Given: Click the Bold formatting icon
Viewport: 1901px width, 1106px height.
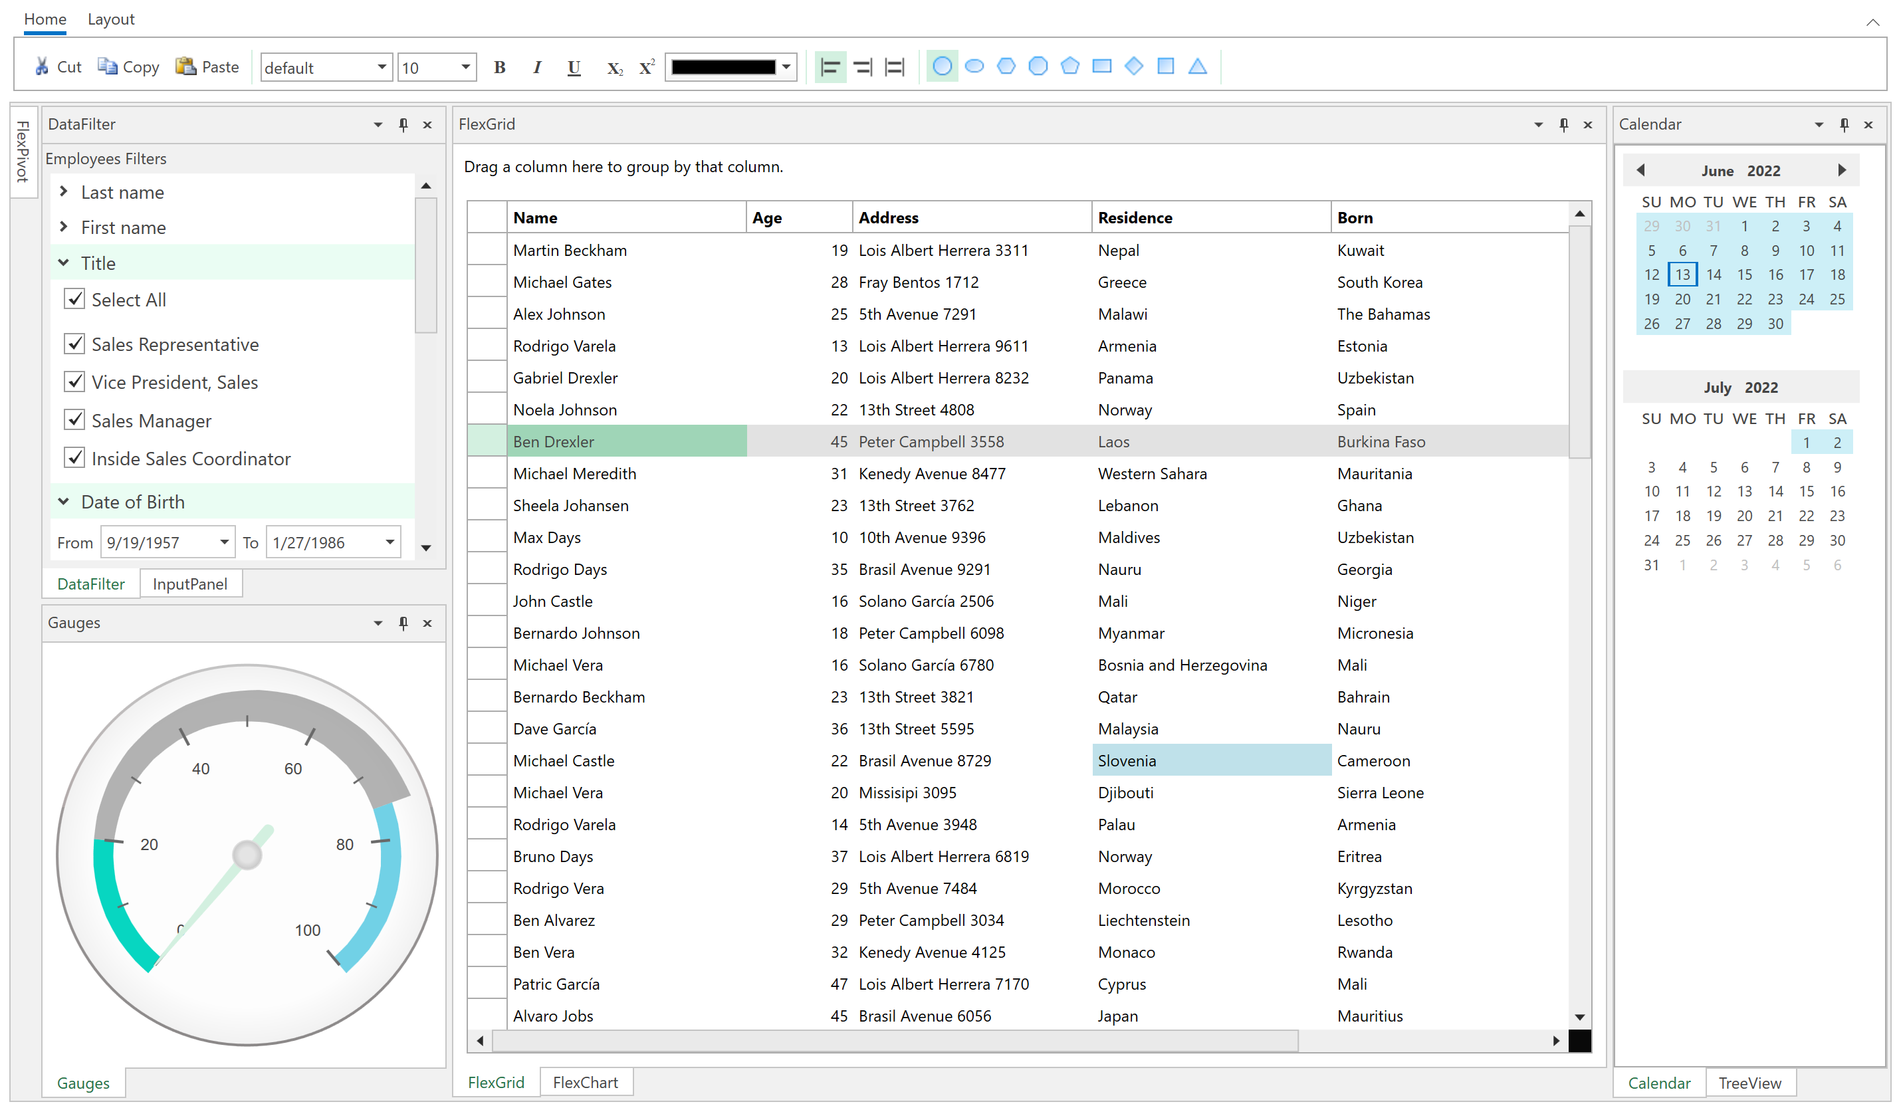Looking at the screenshot, I should [499, 67].
